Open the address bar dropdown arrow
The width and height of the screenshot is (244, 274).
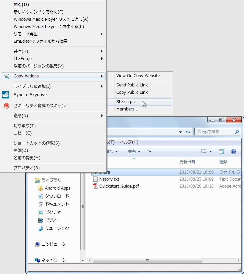tap(180, 132)
